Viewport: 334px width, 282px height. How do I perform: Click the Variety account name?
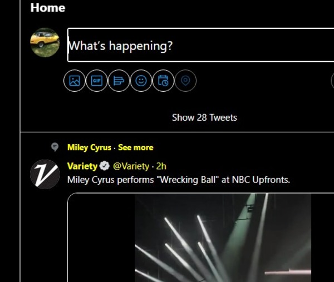[x=82, y=166]
